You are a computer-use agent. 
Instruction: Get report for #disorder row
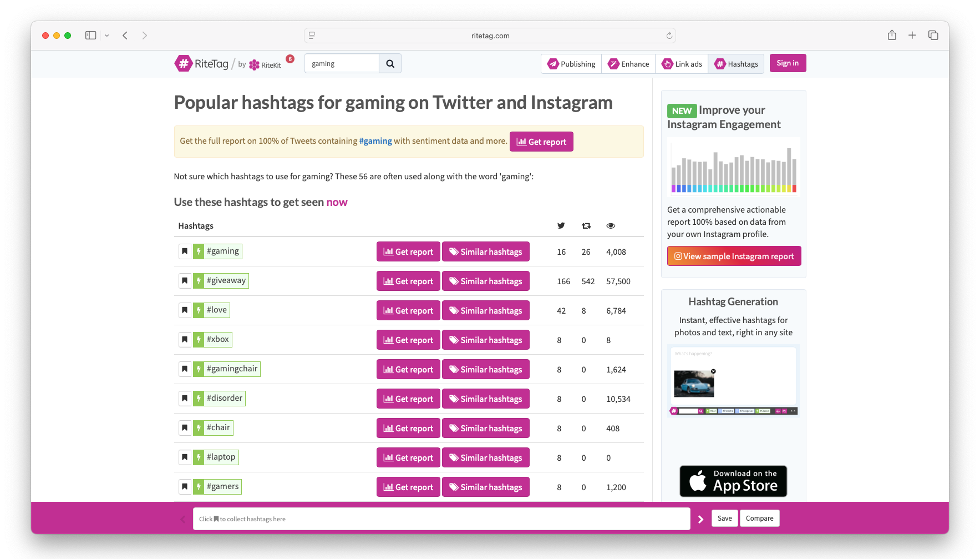pos(408,399)
